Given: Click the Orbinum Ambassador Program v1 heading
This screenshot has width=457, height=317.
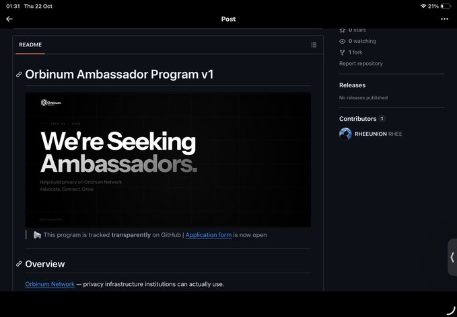Looking at the screenshot, I should coord(119,75).
